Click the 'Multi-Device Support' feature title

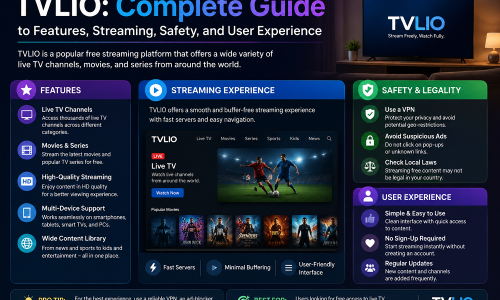(73, 208)
